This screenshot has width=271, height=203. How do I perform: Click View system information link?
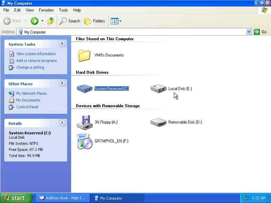pyautogui.click(x=36, y=54)
